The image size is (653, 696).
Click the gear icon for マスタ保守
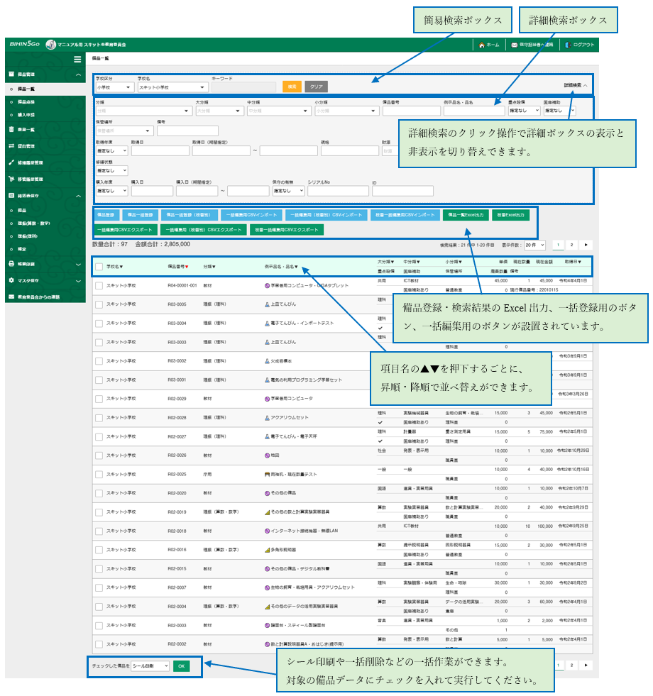click(x=11, y=280)
